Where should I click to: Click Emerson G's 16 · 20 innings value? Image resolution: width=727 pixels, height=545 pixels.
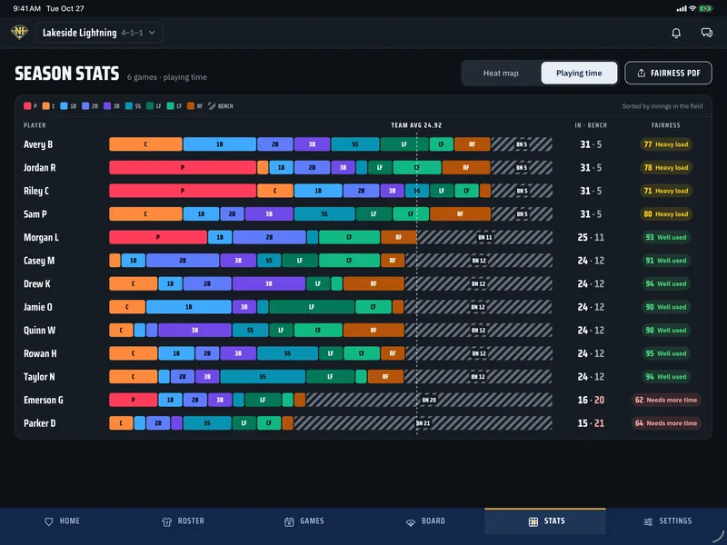(591, 399)
